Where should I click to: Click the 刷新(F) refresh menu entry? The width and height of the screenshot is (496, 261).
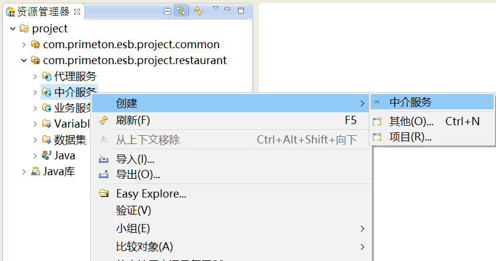point(133,121)
